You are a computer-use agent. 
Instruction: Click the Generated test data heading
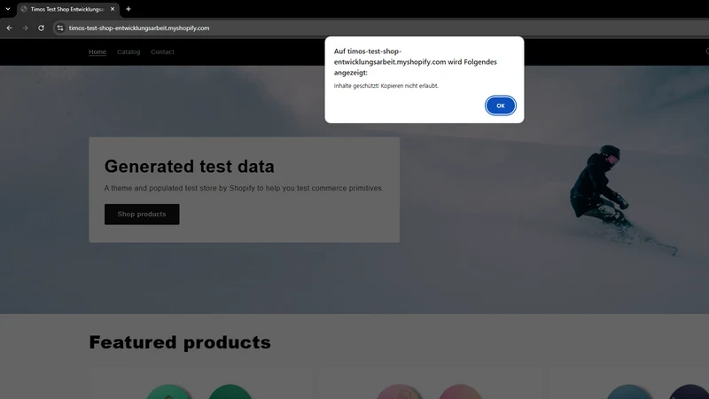pyautogui.click(x=190, y=166)
